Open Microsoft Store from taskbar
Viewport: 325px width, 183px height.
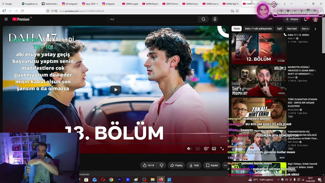coord(86,180)
